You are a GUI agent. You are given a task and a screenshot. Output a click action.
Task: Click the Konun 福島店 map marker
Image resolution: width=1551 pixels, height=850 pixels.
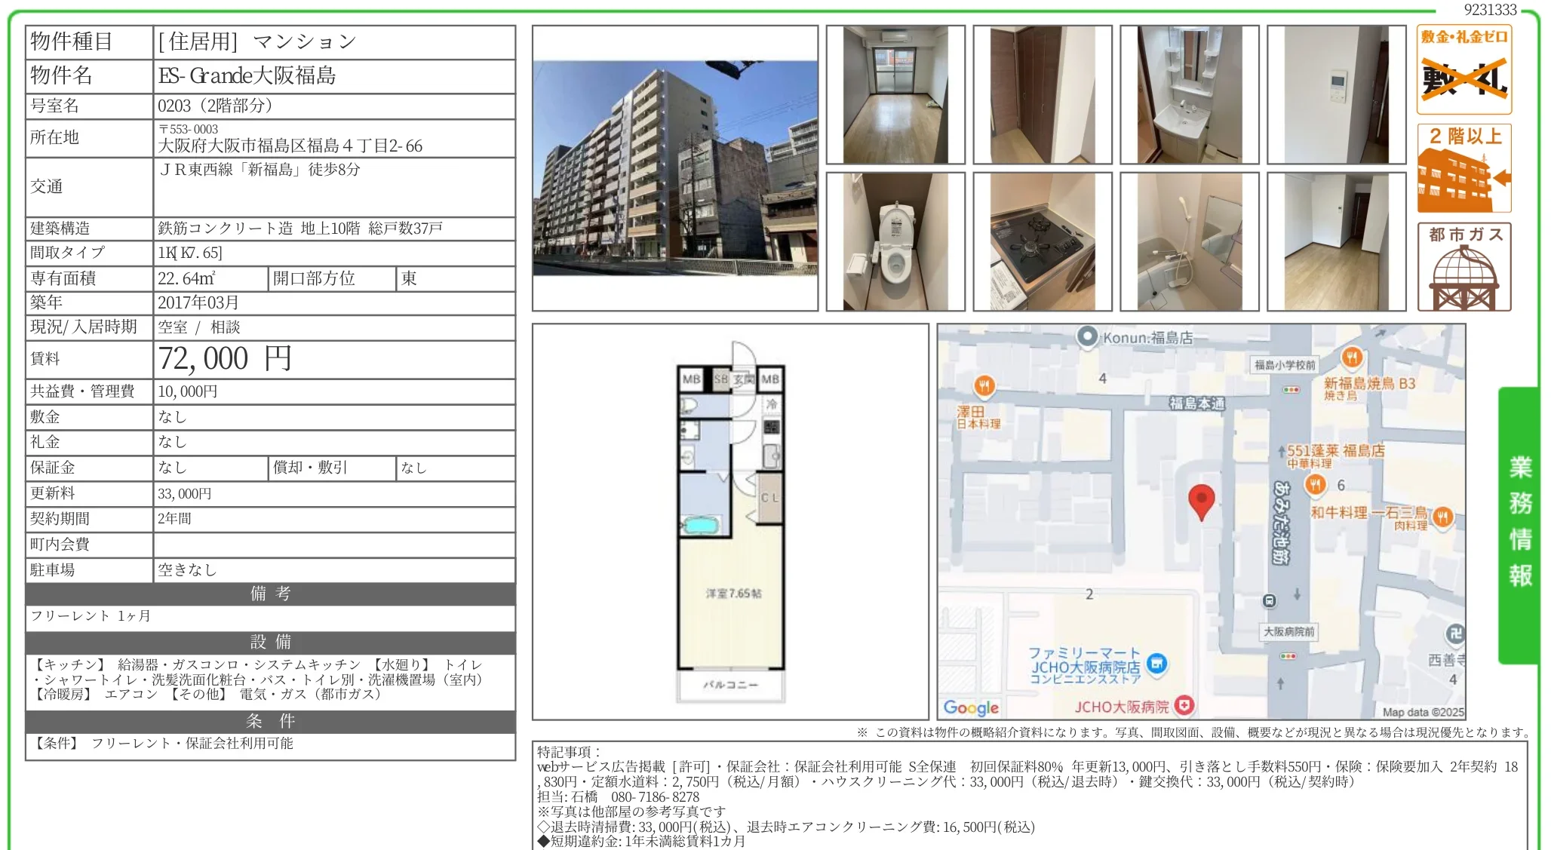point(1087,336)
